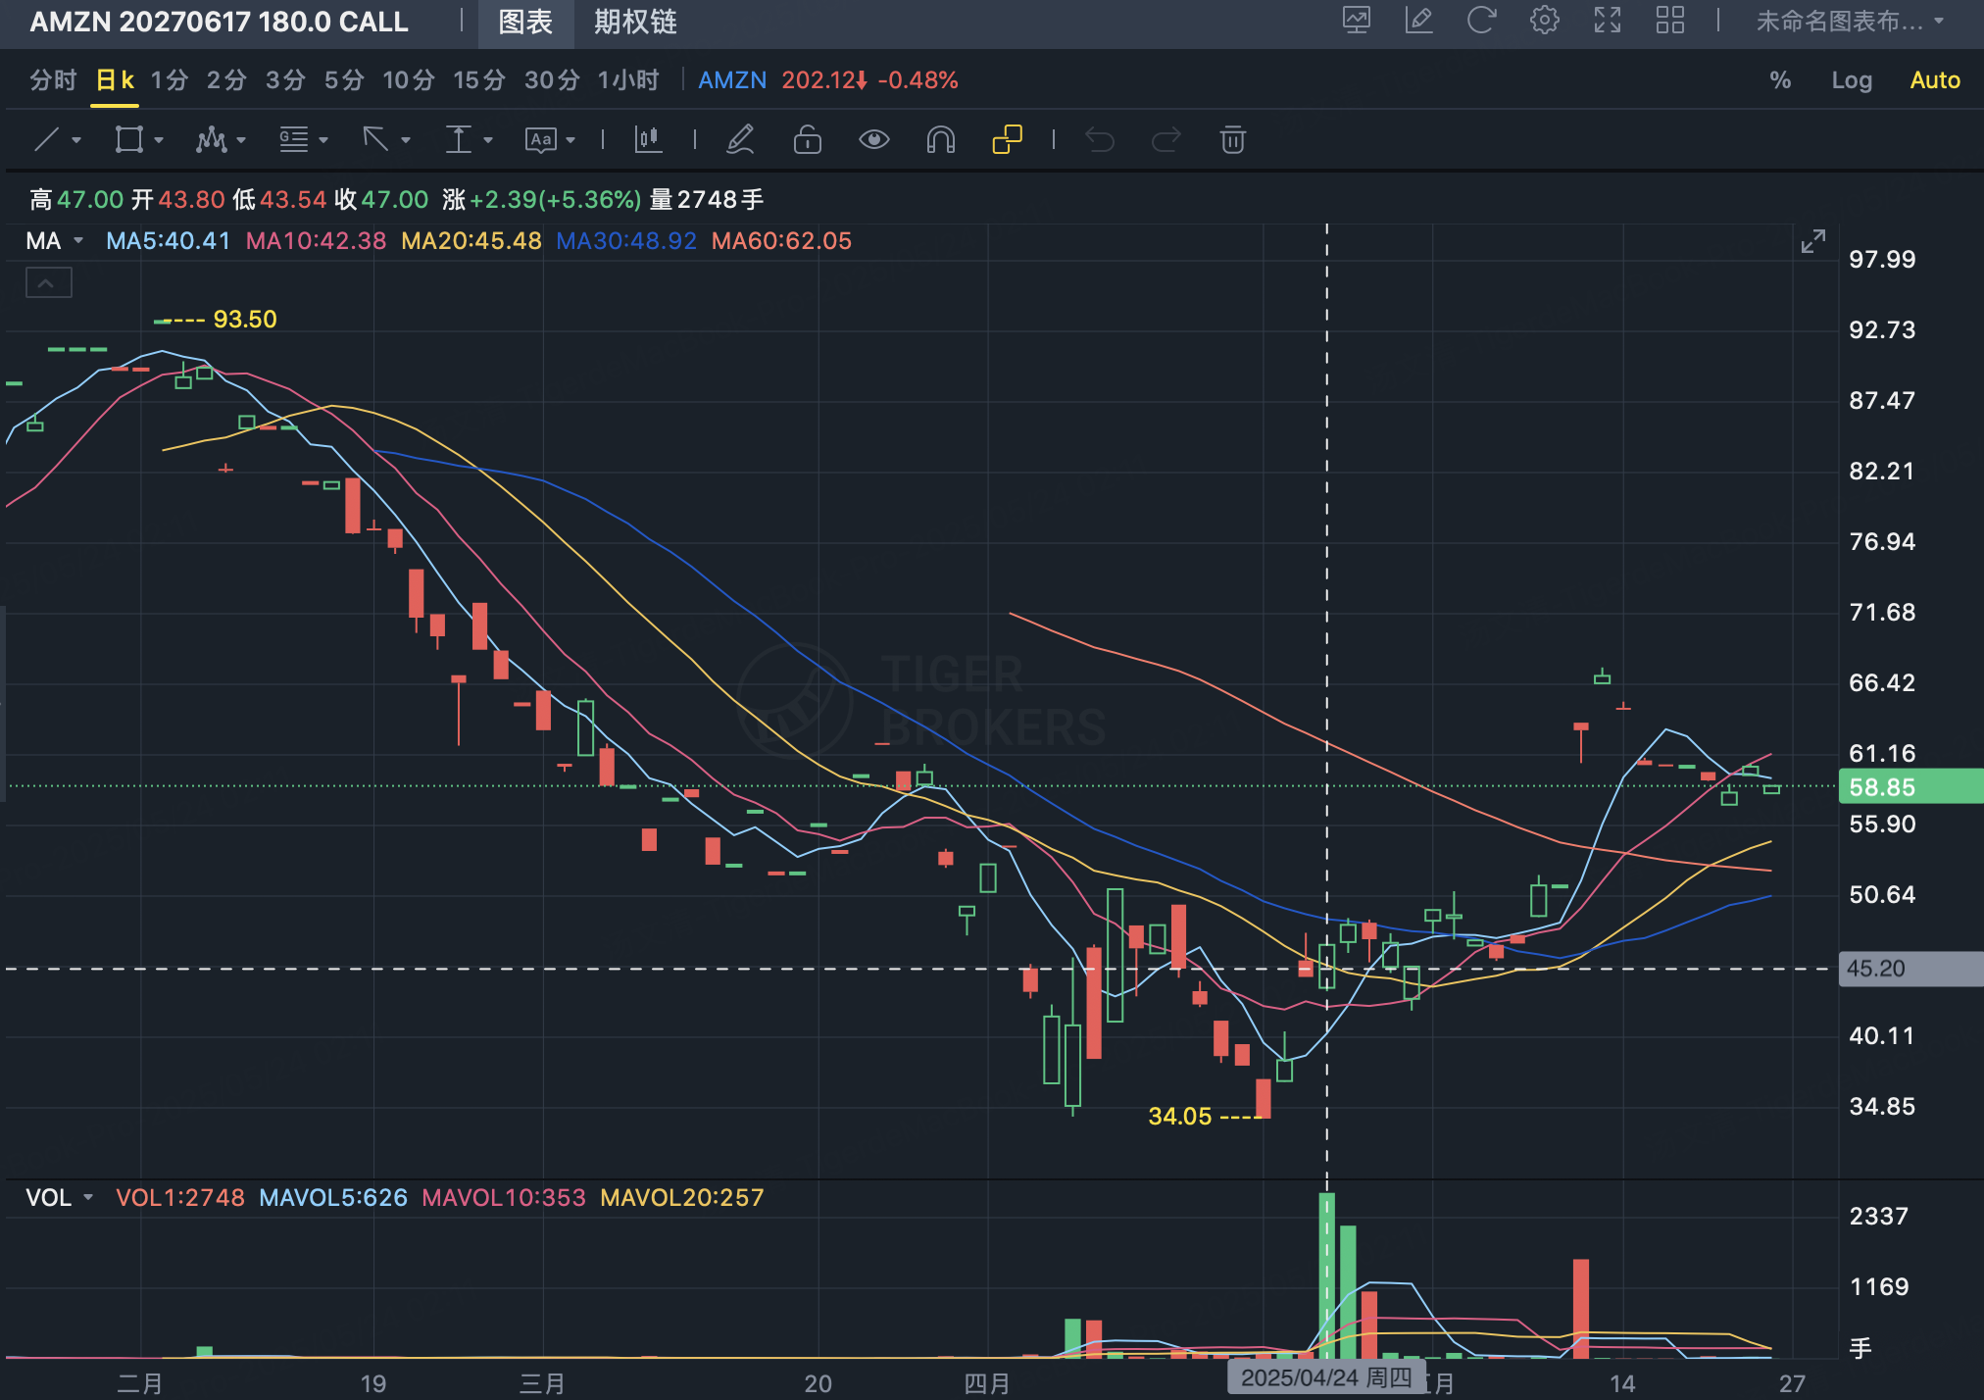Image resolution: width=1984 pixels, height=1400 pixels.
Task: Click the redo arrow icon
Action: (x=1166, y=140)
